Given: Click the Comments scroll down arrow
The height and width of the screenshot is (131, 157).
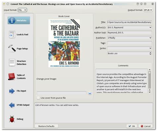Looking at the screenshot, I should pyautogui.click(x=150, y=92).
